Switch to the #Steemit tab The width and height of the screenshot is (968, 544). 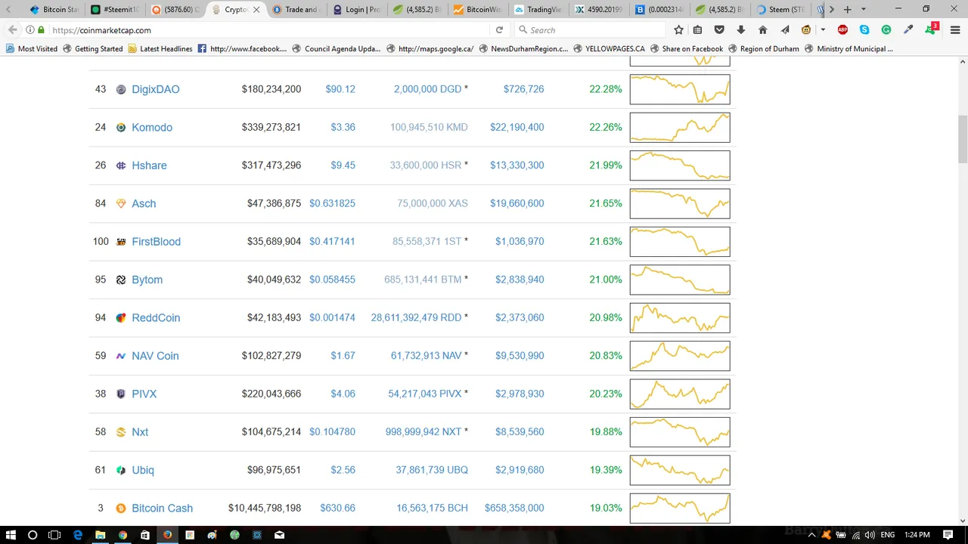pos(116,10)
